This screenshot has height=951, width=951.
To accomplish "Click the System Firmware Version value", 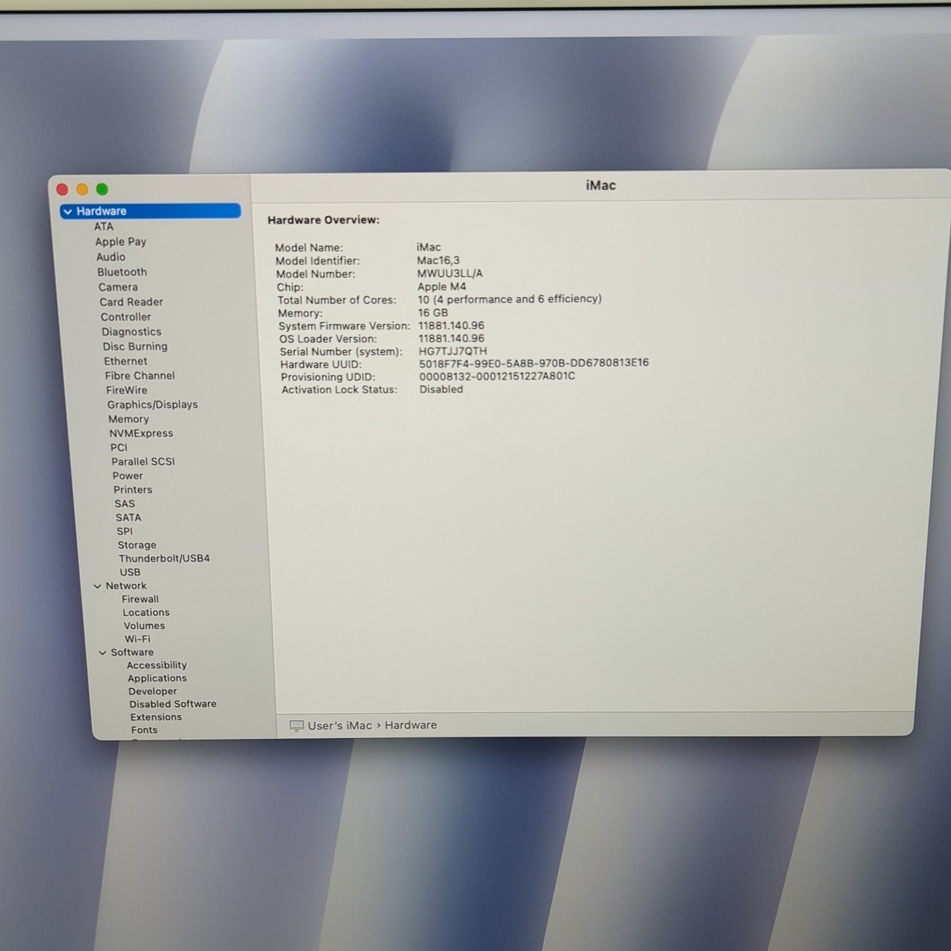I will coord(451,326).
